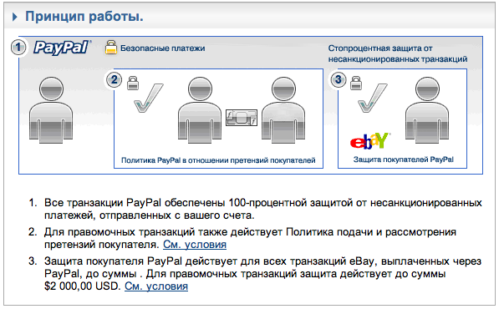Click the number 1 step badge
This screenshot has width=499, height=309.
click(18, 48)
